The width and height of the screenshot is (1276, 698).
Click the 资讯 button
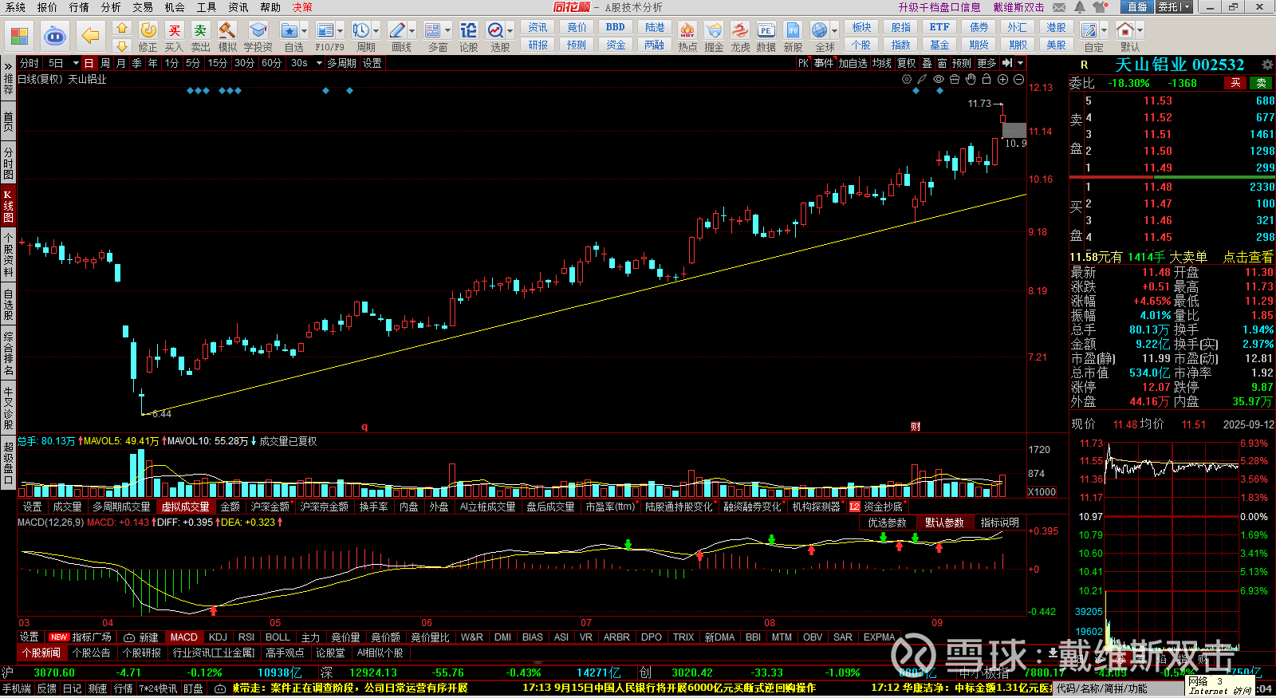pos(538,27)
